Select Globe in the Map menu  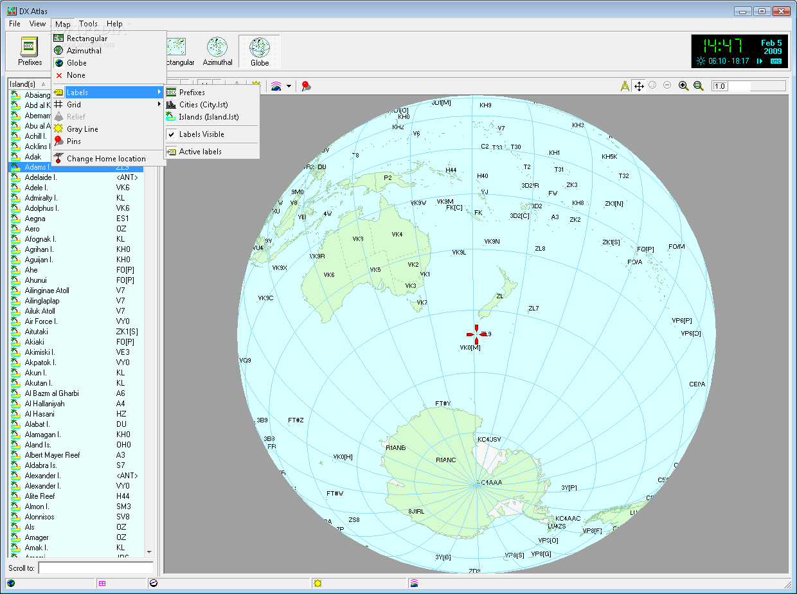pyautogui.click(x=109, y=63)
